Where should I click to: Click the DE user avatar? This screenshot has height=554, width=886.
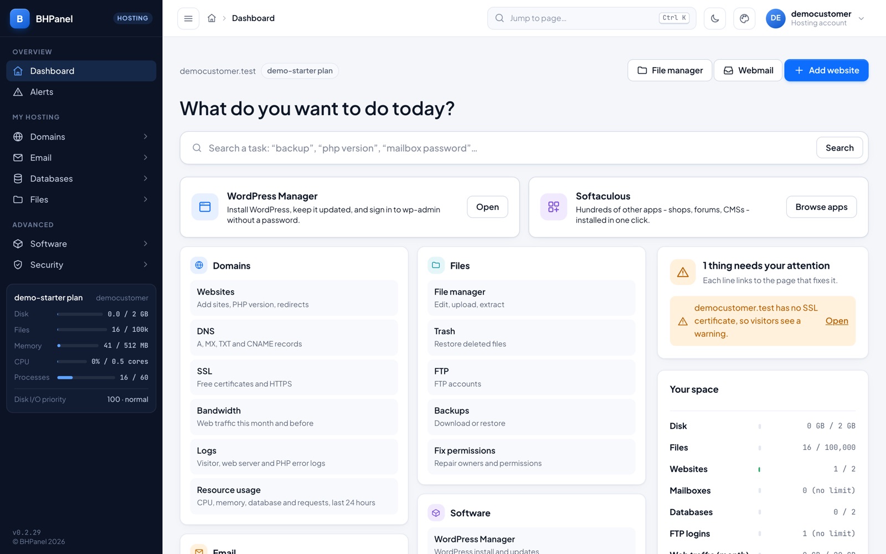(x=775, y=18)
